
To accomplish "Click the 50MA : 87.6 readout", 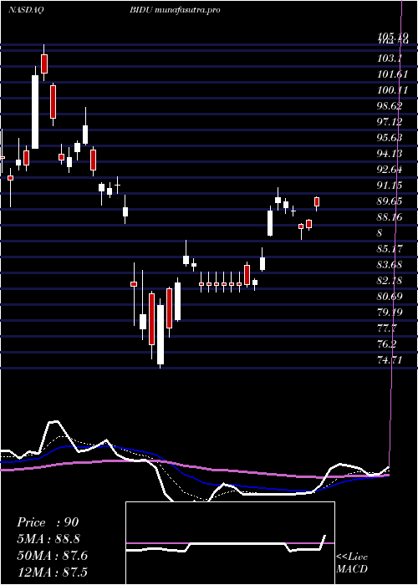I will click(x=52, y=556).
